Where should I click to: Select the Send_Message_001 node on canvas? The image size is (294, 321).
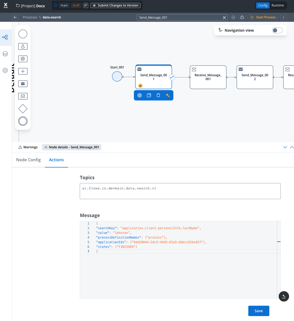153,77
